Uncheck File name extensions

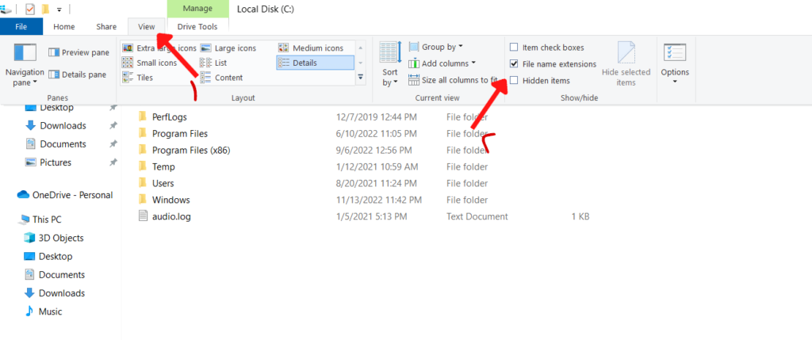[515, 64]
